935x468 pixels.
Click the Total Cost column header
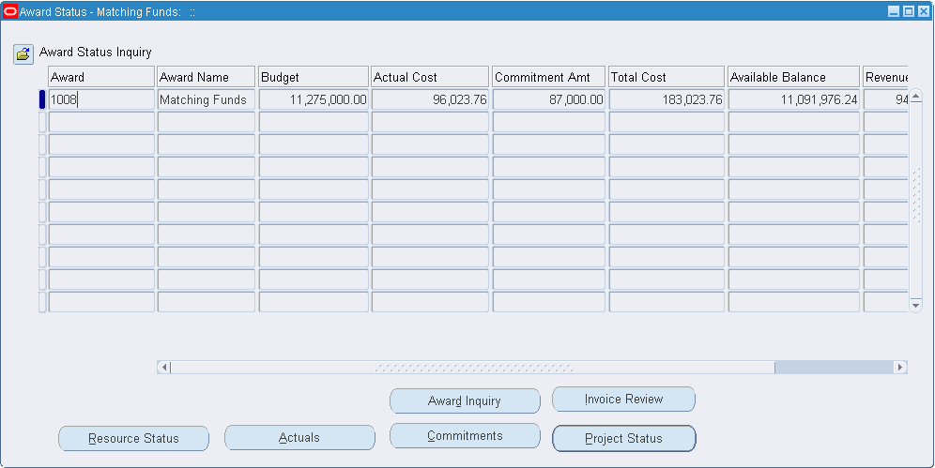click(667, 77)
